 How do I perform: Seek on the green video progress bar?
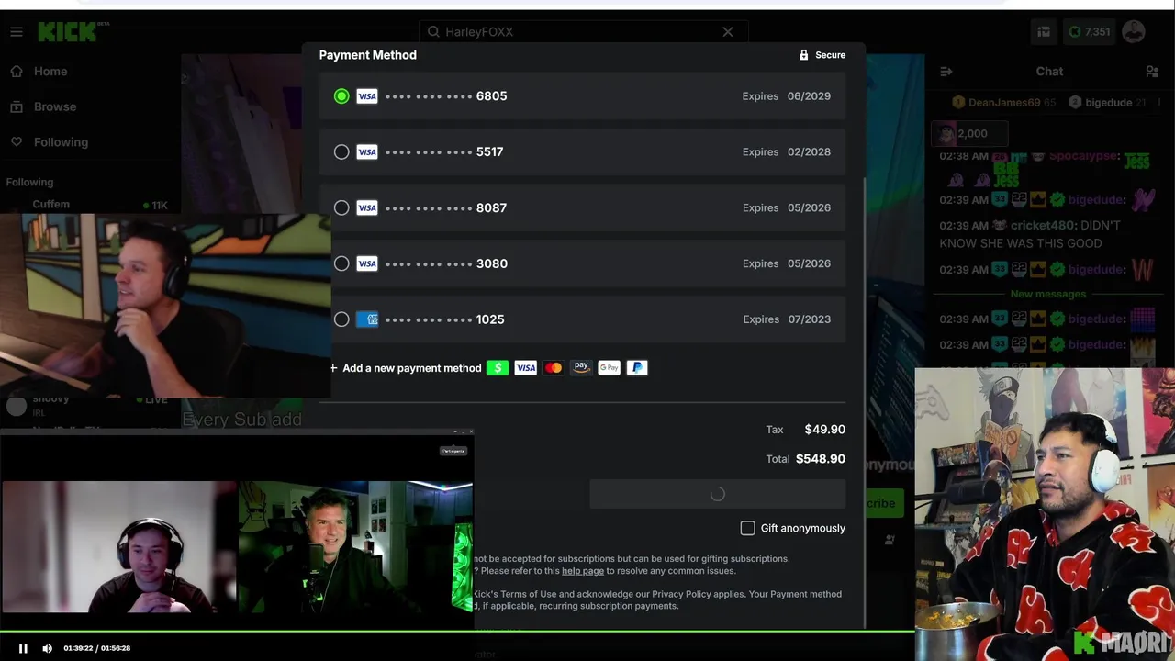pos(457,632)
